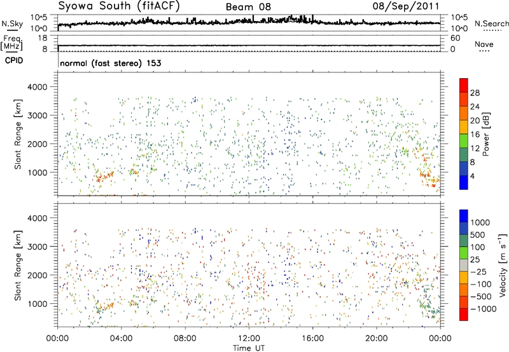Click the '60' Nave axis value
Screen dimensions: 509x352
(455, 38)
